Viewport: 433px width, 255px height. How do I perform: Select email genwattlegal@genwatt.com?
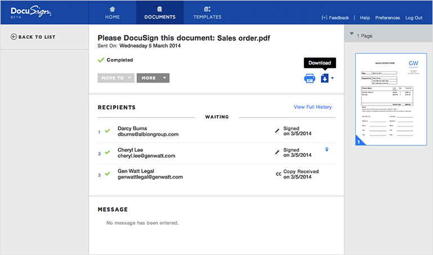pos(150,177)
